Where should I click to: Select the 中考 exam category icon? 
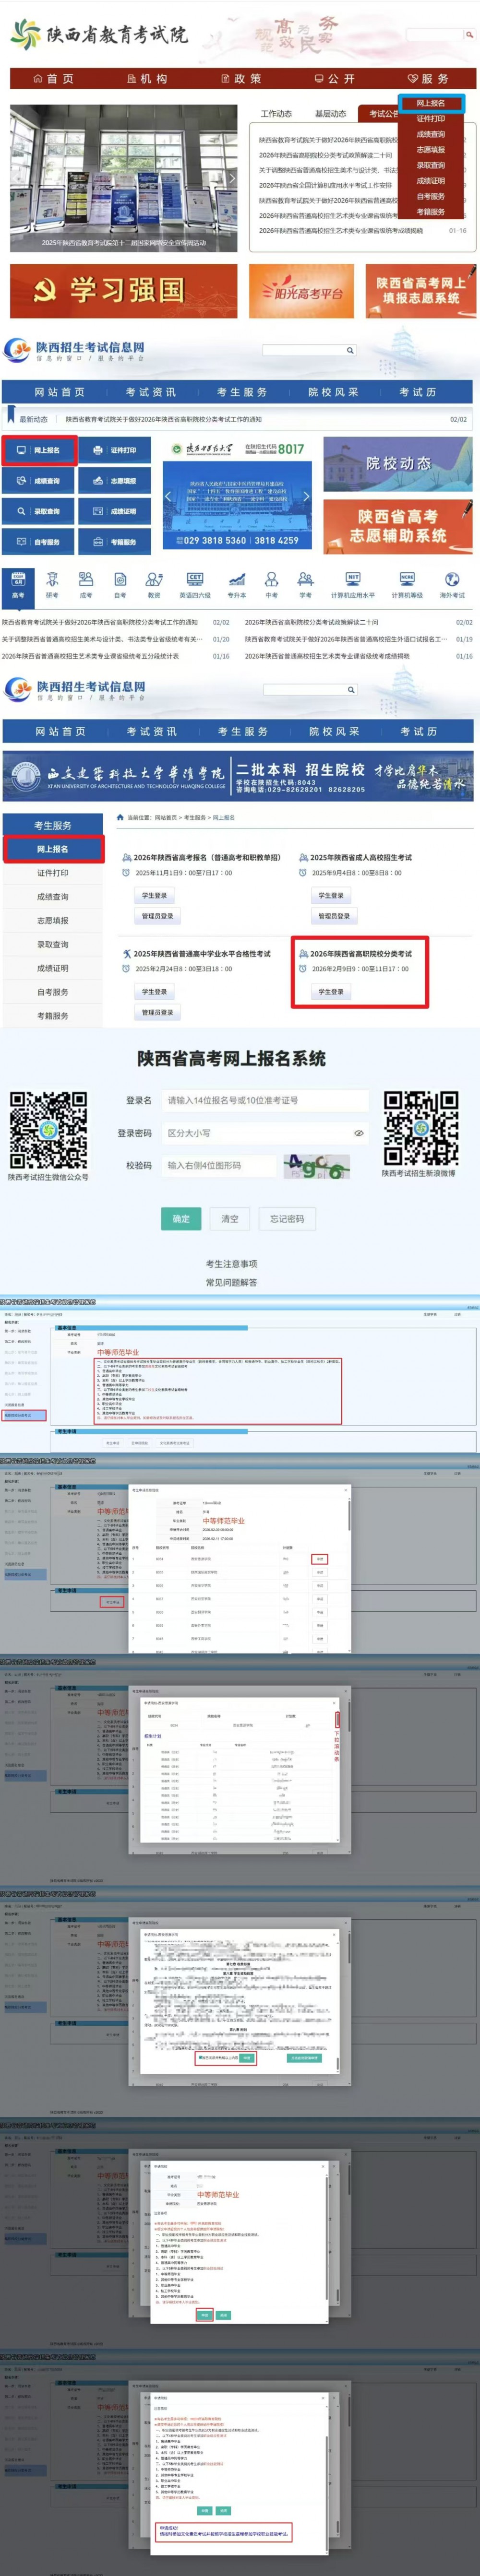click(x=271, y=586)
